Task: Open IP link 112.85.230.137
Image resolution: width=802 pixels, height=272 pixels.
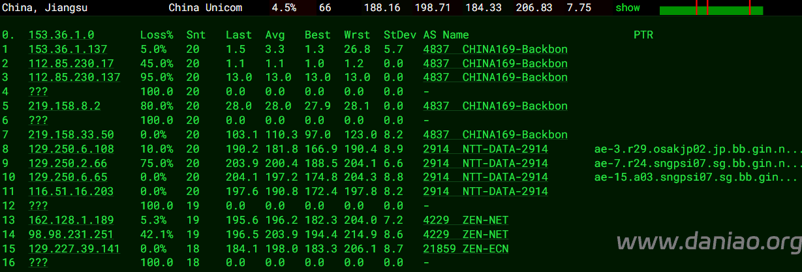Action: click(74, 78)
